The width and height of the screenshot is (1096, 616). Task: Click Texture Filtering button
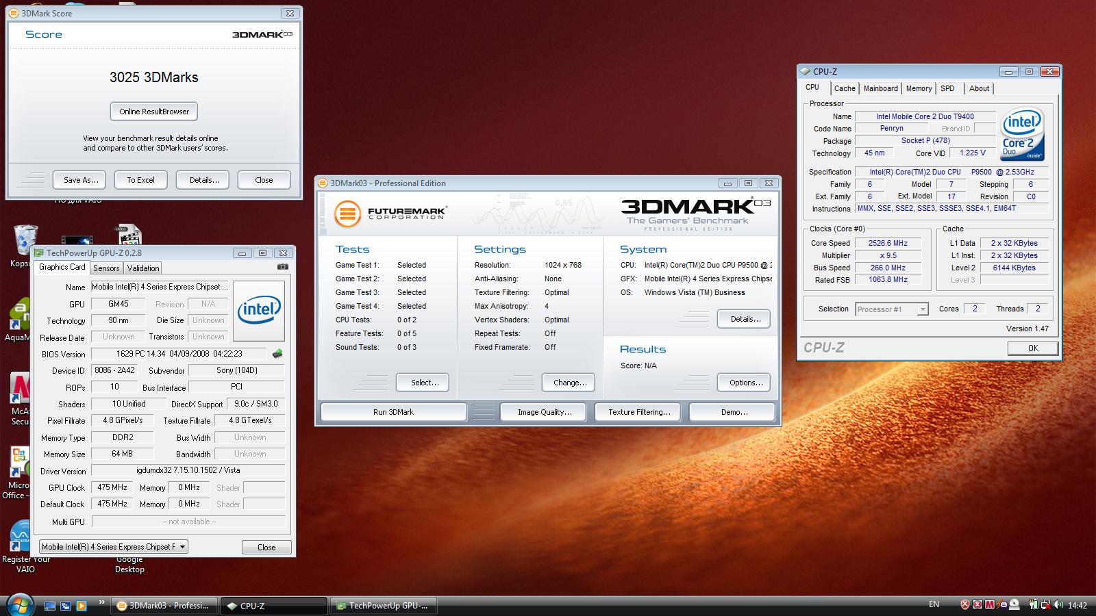coord(638,412)
